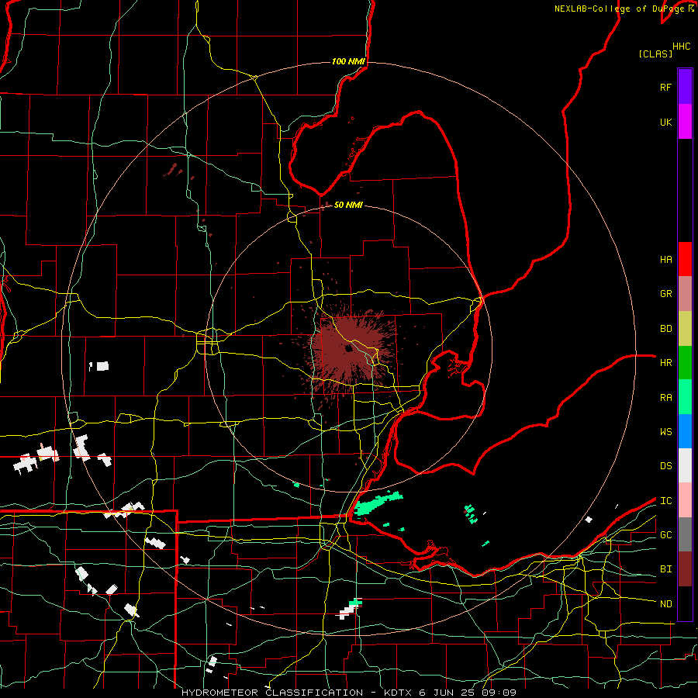Viewport: 698px width, 698px height.
Task: Click the WS legend label
Action: (665, 432)
